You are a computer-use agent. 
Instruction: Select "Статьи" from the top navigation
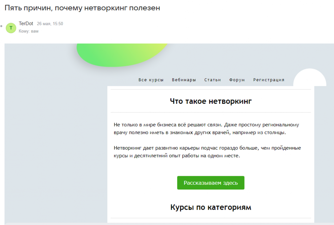click(x=213, y=80)
